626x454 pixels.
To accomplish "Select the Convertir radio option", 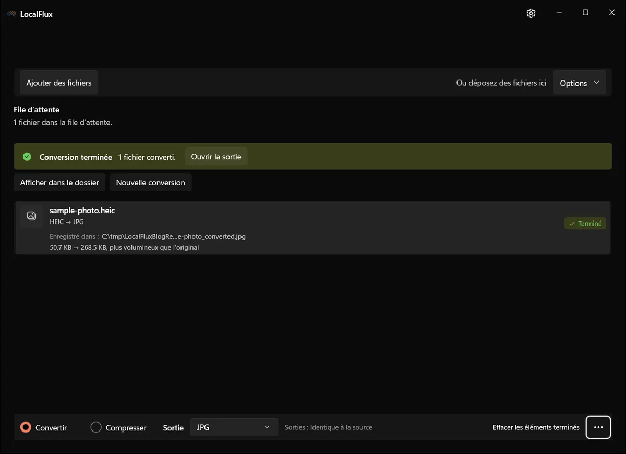I will tap(44, 427).
